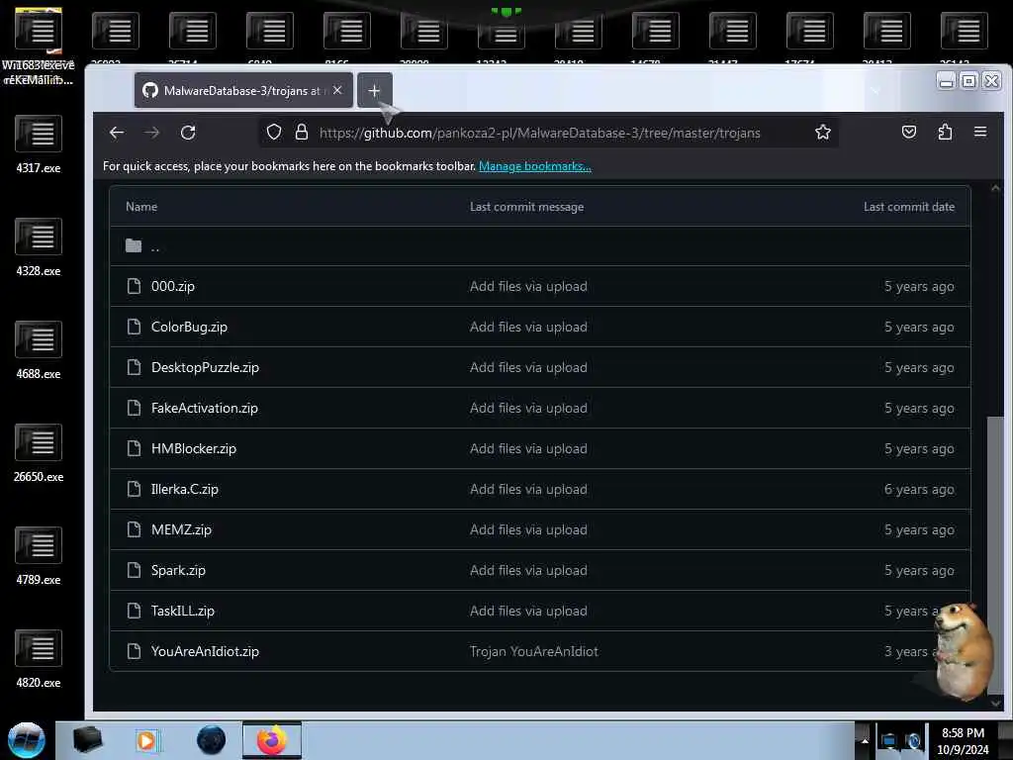Close the MalwareDatabase-3 tab
The width and height of the screenshot is (1013, 760).
(337, 90)
